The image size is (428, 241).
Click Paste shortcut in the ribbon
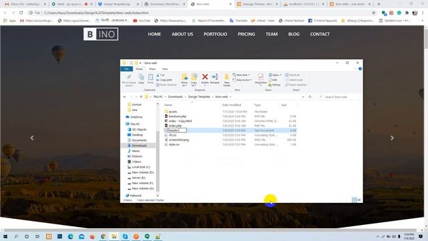click(167, 85)
